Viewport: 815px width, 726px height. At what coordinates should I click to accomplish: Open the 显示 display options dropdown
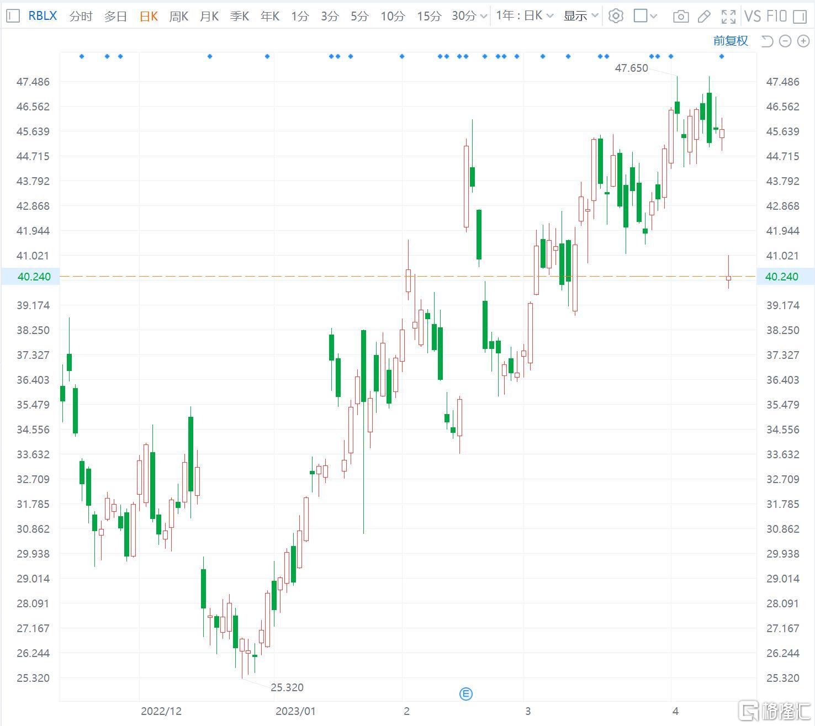click(x=581, y=16)
